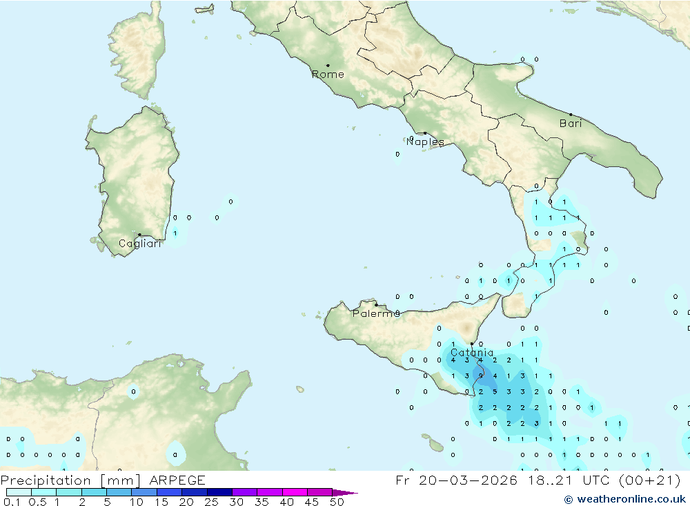Click the '0.5' legend scale label
Image resolution: width=690 pixels, height=506 pixels.
(37, 502)
